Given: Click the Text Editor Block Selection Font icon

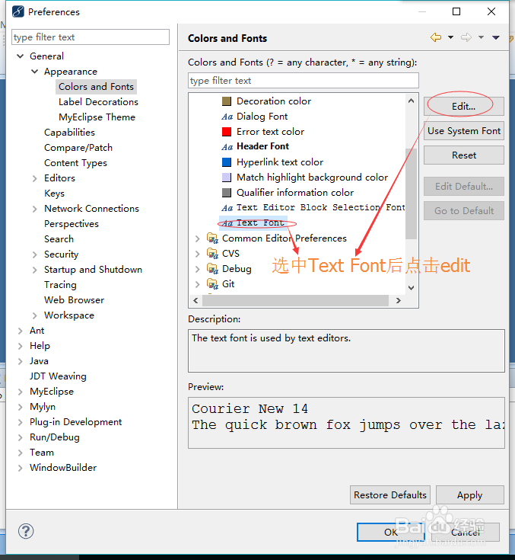Looking at the screenshot, I should pos(227,208).
